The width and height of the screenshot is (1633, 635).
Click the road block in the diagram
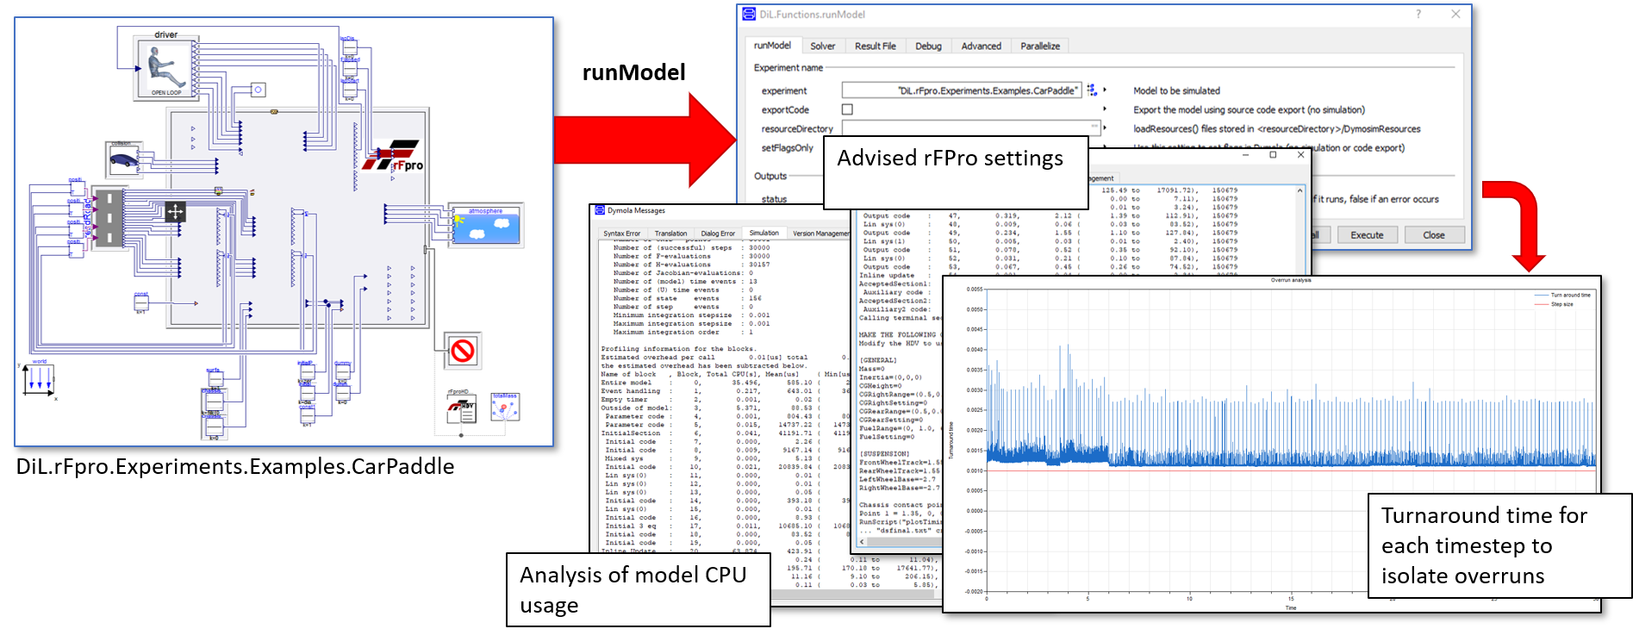[109, 218]
